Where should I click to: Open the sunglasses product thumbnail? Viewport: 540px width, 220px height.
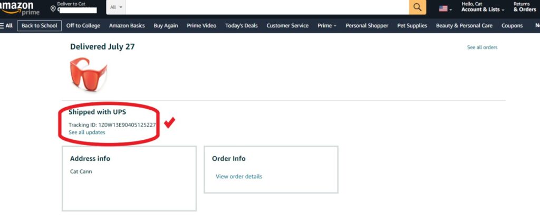click(88, 74)
